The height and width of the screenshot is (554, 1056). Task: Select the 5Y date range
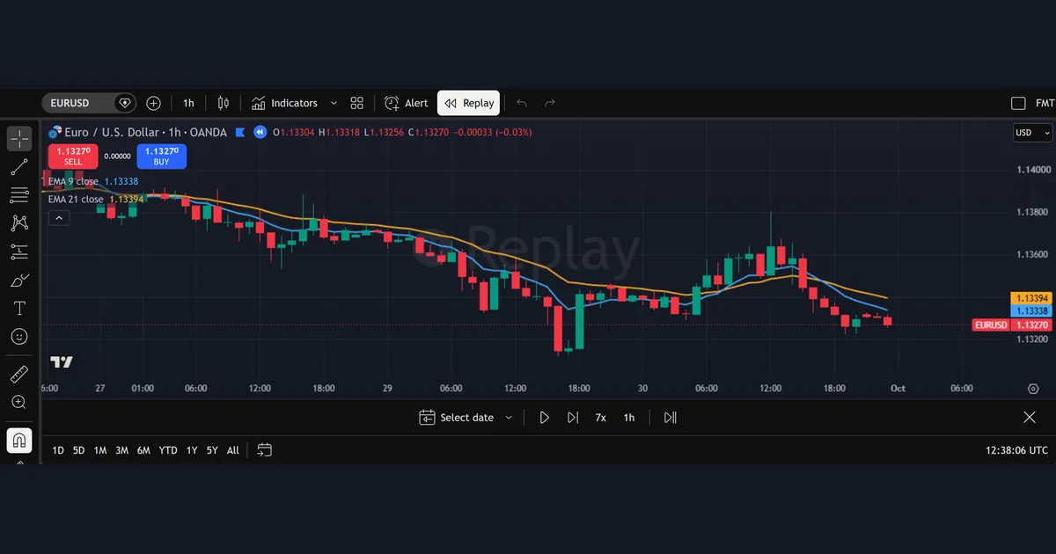point(212,450)
